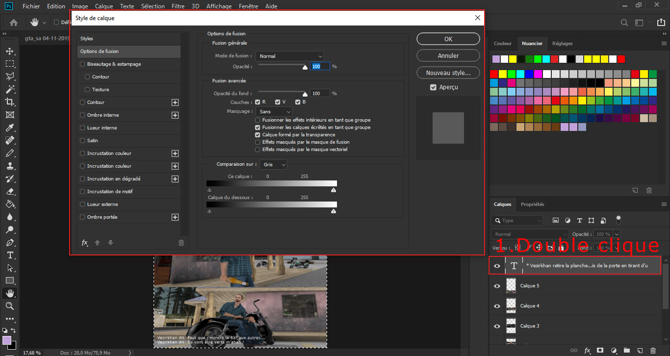Click the OK button in Style de calque
670x356 pixels.
448,39
